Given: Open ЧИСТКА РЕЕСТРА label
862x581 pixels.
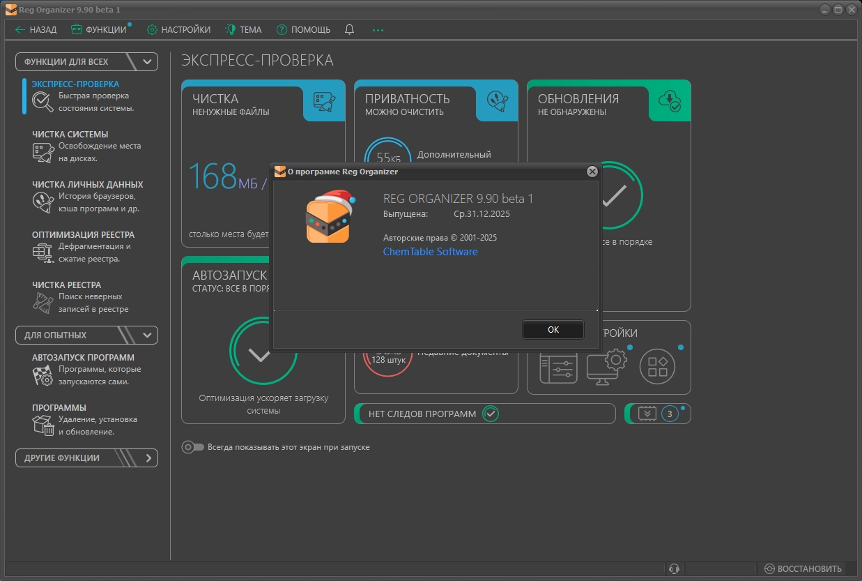Looking at the screenshot, I should (67, 285).
